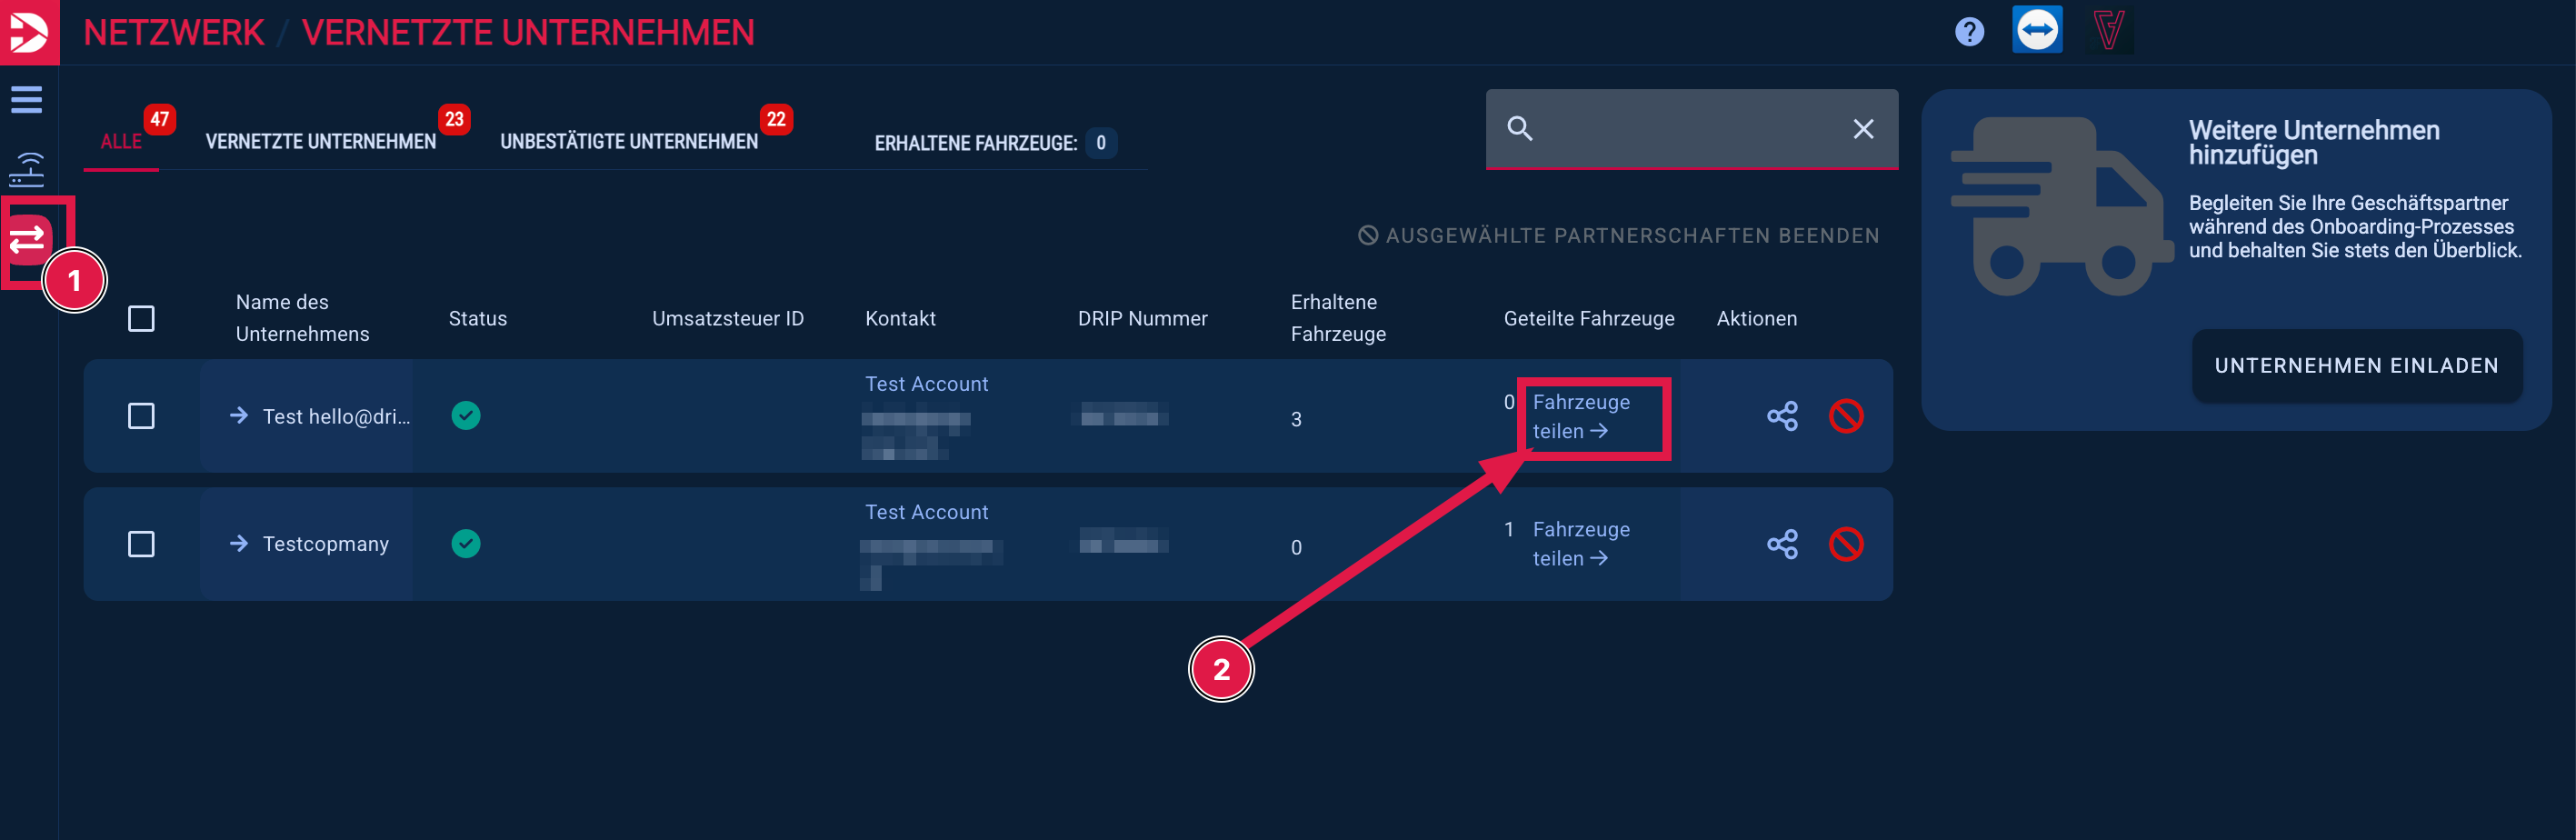Image resolution: width=2576 pixels, height=840 pixels.
Task: Open the help question mark icon
Action: pos(1969,32)
